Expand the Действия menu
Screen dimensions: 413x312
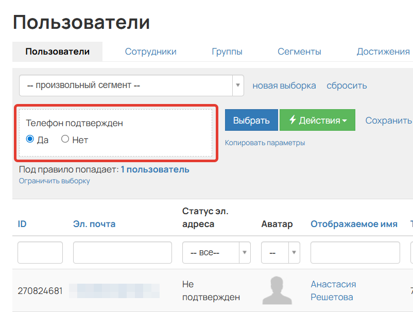pyautogui.click(x=317, y=119)
